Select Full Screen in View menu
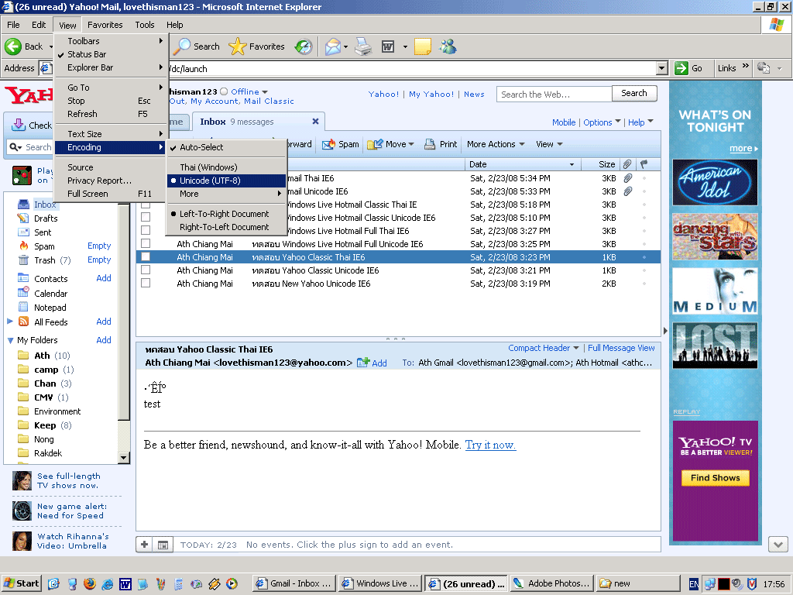Image resolution: width=793 pixels, height=595 pixels. pos(110,194)
